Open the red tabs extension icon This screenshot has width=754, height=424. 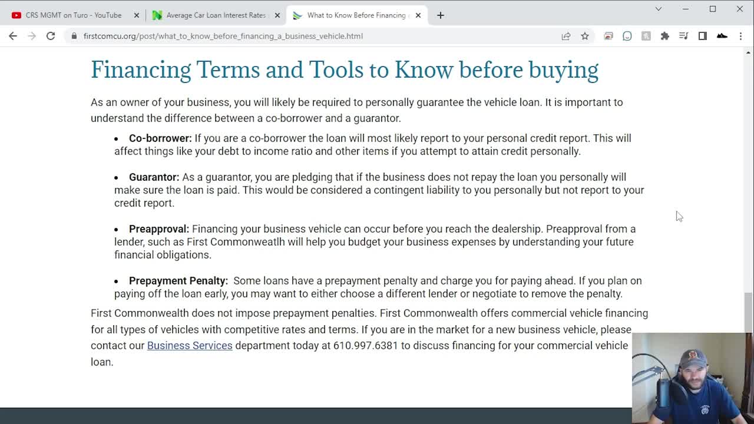click(x=609, y=36)
